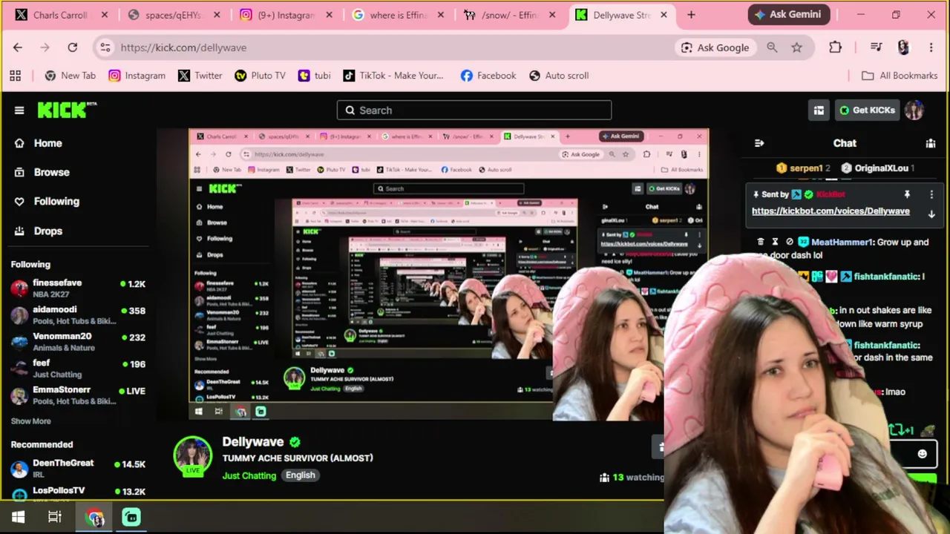
Task: Bookmark this page with the star icon
Action: (796, 47)
